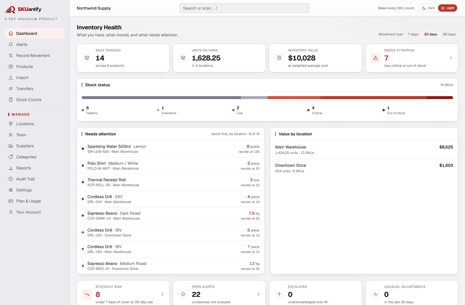Click the Stockout Risk trend-down icon
The height and width of the screenshot is (305, 465).
point(87,294)
